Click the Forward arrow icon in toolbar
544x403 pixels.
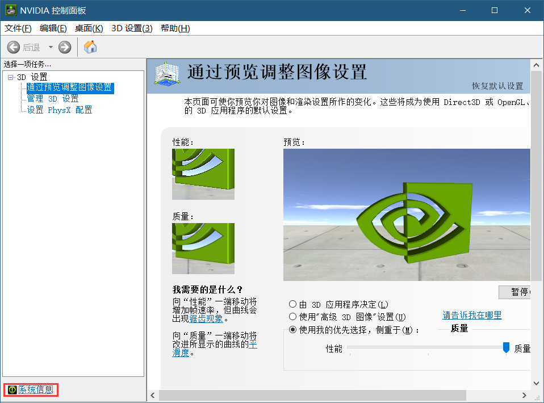pyautogui.click(x=65, y=47)
